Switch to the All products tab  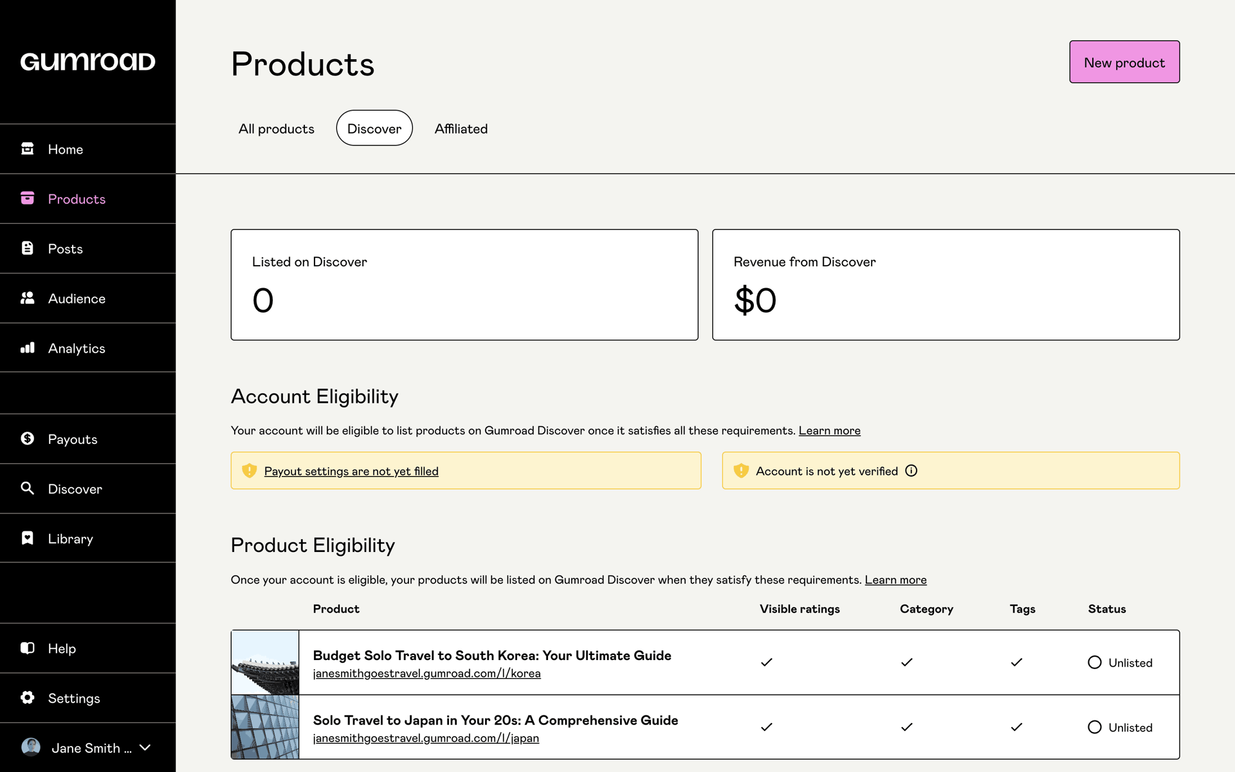tap(277, 129)
